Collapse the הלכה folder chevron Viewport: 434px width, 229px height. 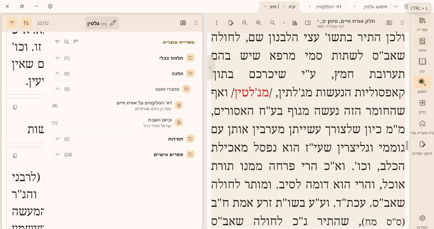(58, 73)
